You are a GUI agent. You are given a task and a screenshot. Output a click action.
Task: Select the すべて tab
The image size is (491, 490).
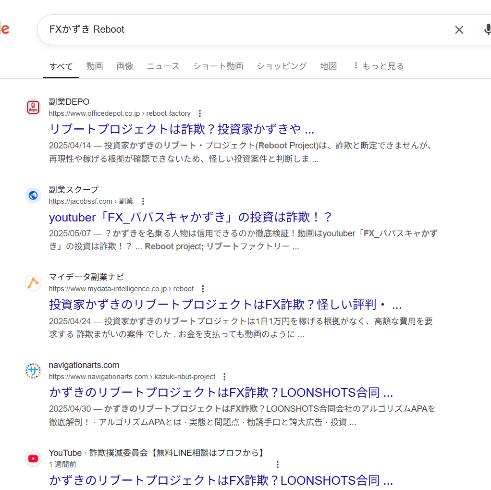click(61, 66)
